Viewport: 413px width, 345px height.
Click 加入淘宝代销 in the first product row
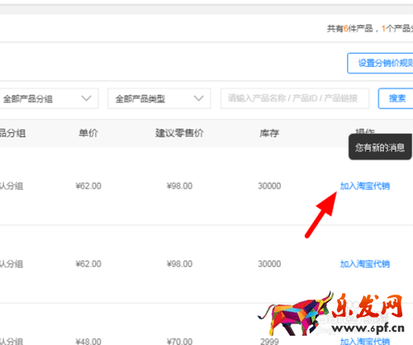[365, 186]
